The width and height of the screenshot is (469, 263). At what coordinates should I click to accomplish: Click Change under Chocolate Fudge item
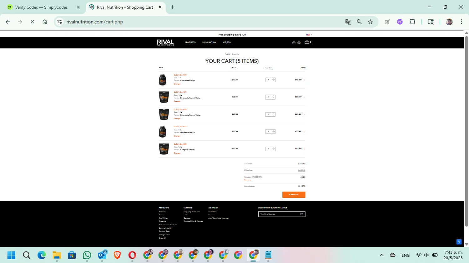click(x=177, y=84)
